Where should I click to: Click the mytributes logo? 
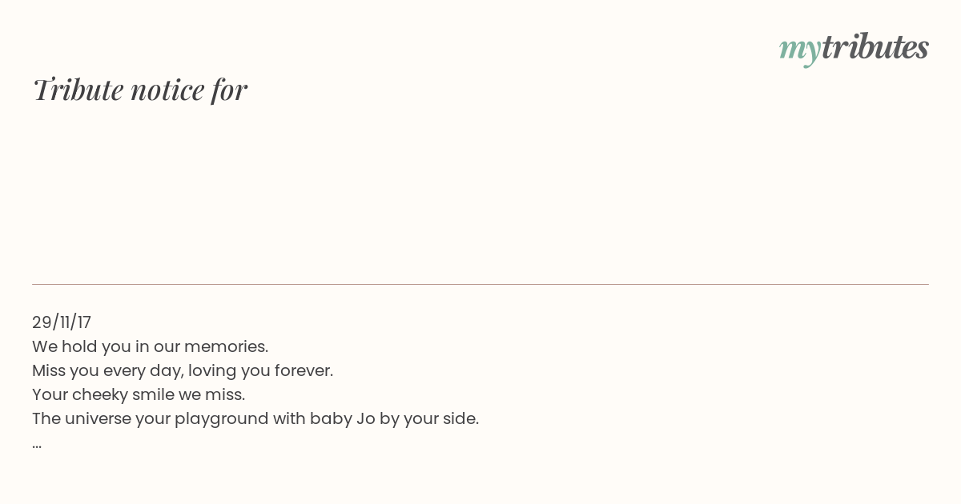(x=854, y=48)
